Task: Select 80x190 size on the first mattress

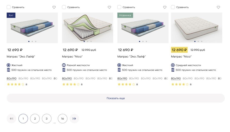Action: click(x=12, y=78)
